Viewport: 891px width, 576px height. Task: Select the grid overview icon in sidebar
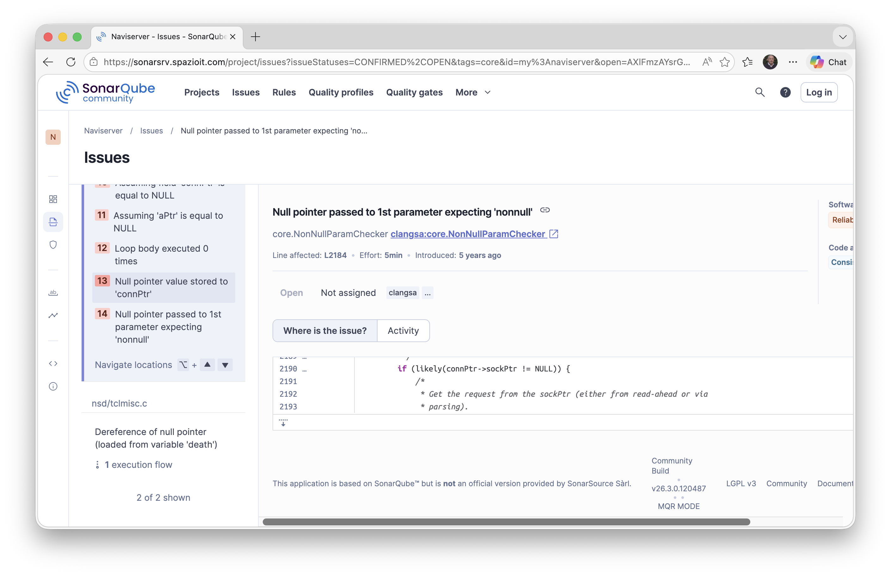coord(53,199)
